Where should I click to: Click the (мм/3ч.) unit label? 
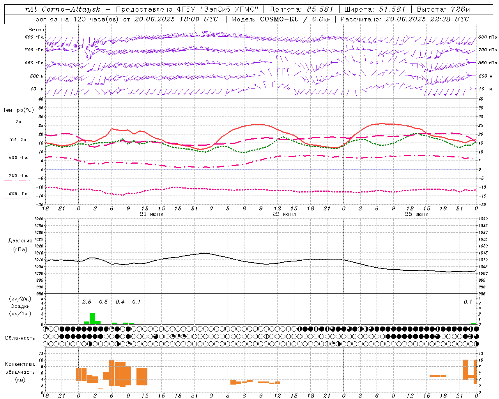[x=20, y=299]
